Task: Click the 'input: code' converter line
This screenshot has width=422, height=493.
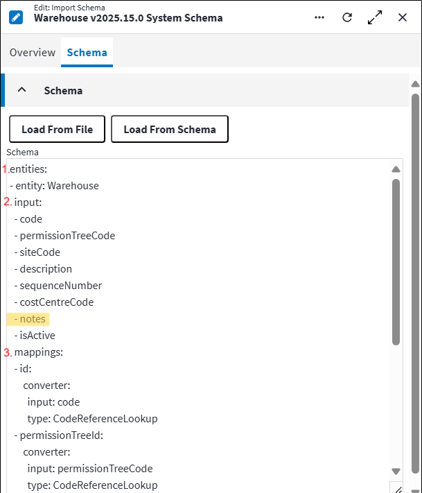Action: click(54, 402)
